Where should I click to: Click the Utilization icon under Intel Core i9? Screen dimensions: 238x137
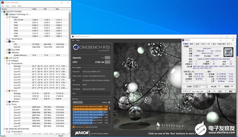coord(10,102)
